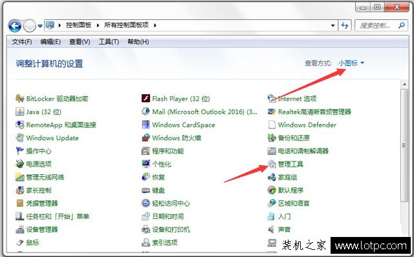Viewport: 414px width, 257px height.
Task: Click the Forward navigation button
Action: tap(29, 26)
